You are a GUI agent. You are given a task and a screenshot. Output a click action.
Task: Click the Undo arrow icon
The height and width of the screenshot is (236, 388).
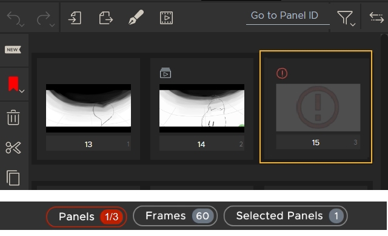pos(13,18)
